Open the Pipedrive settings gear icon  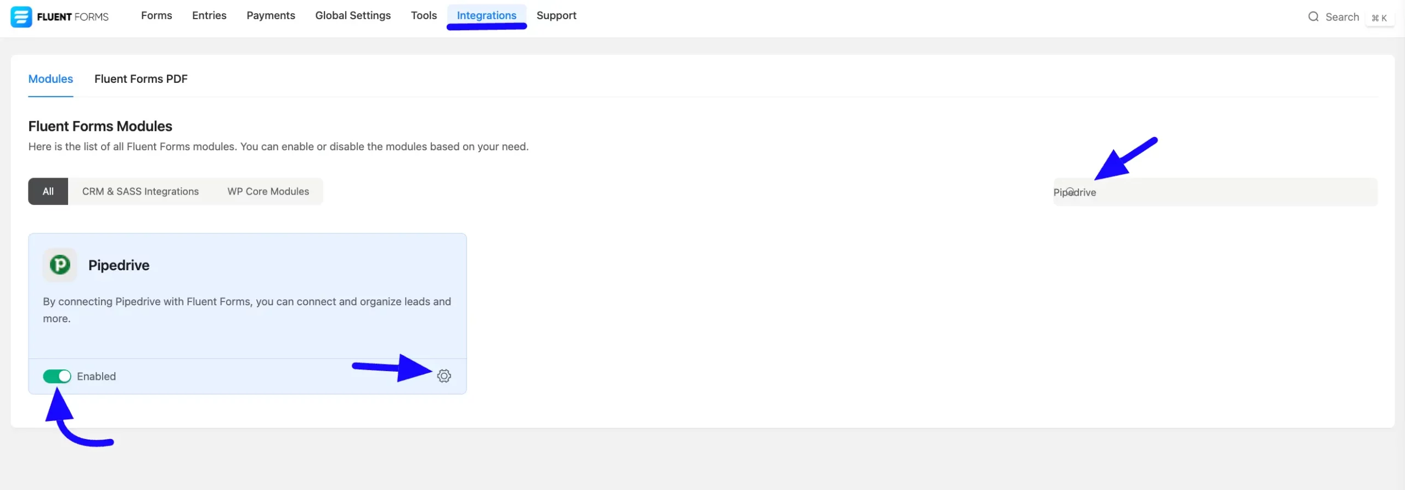click(x=444, y=376)
